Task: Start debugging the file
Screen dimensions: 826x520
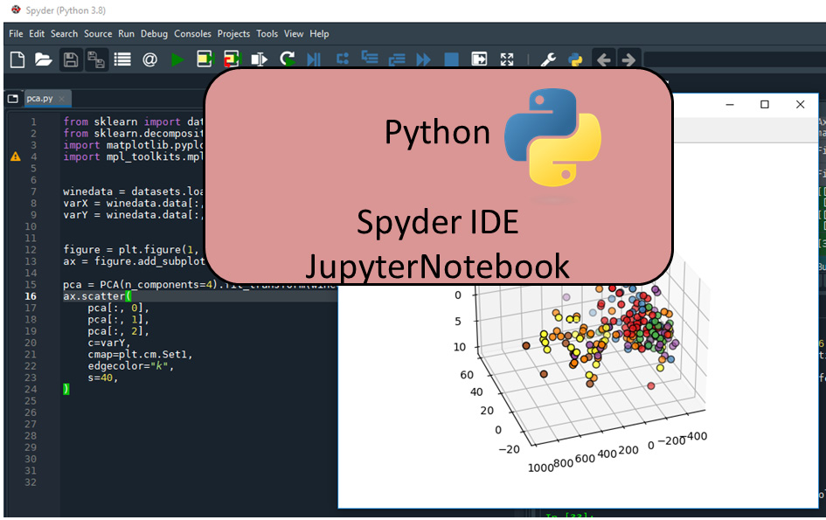Action: 314,59
